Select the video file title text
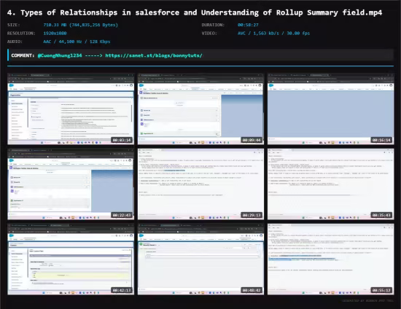The width and height of the screenshot is (401, 309). pos(195,12)
